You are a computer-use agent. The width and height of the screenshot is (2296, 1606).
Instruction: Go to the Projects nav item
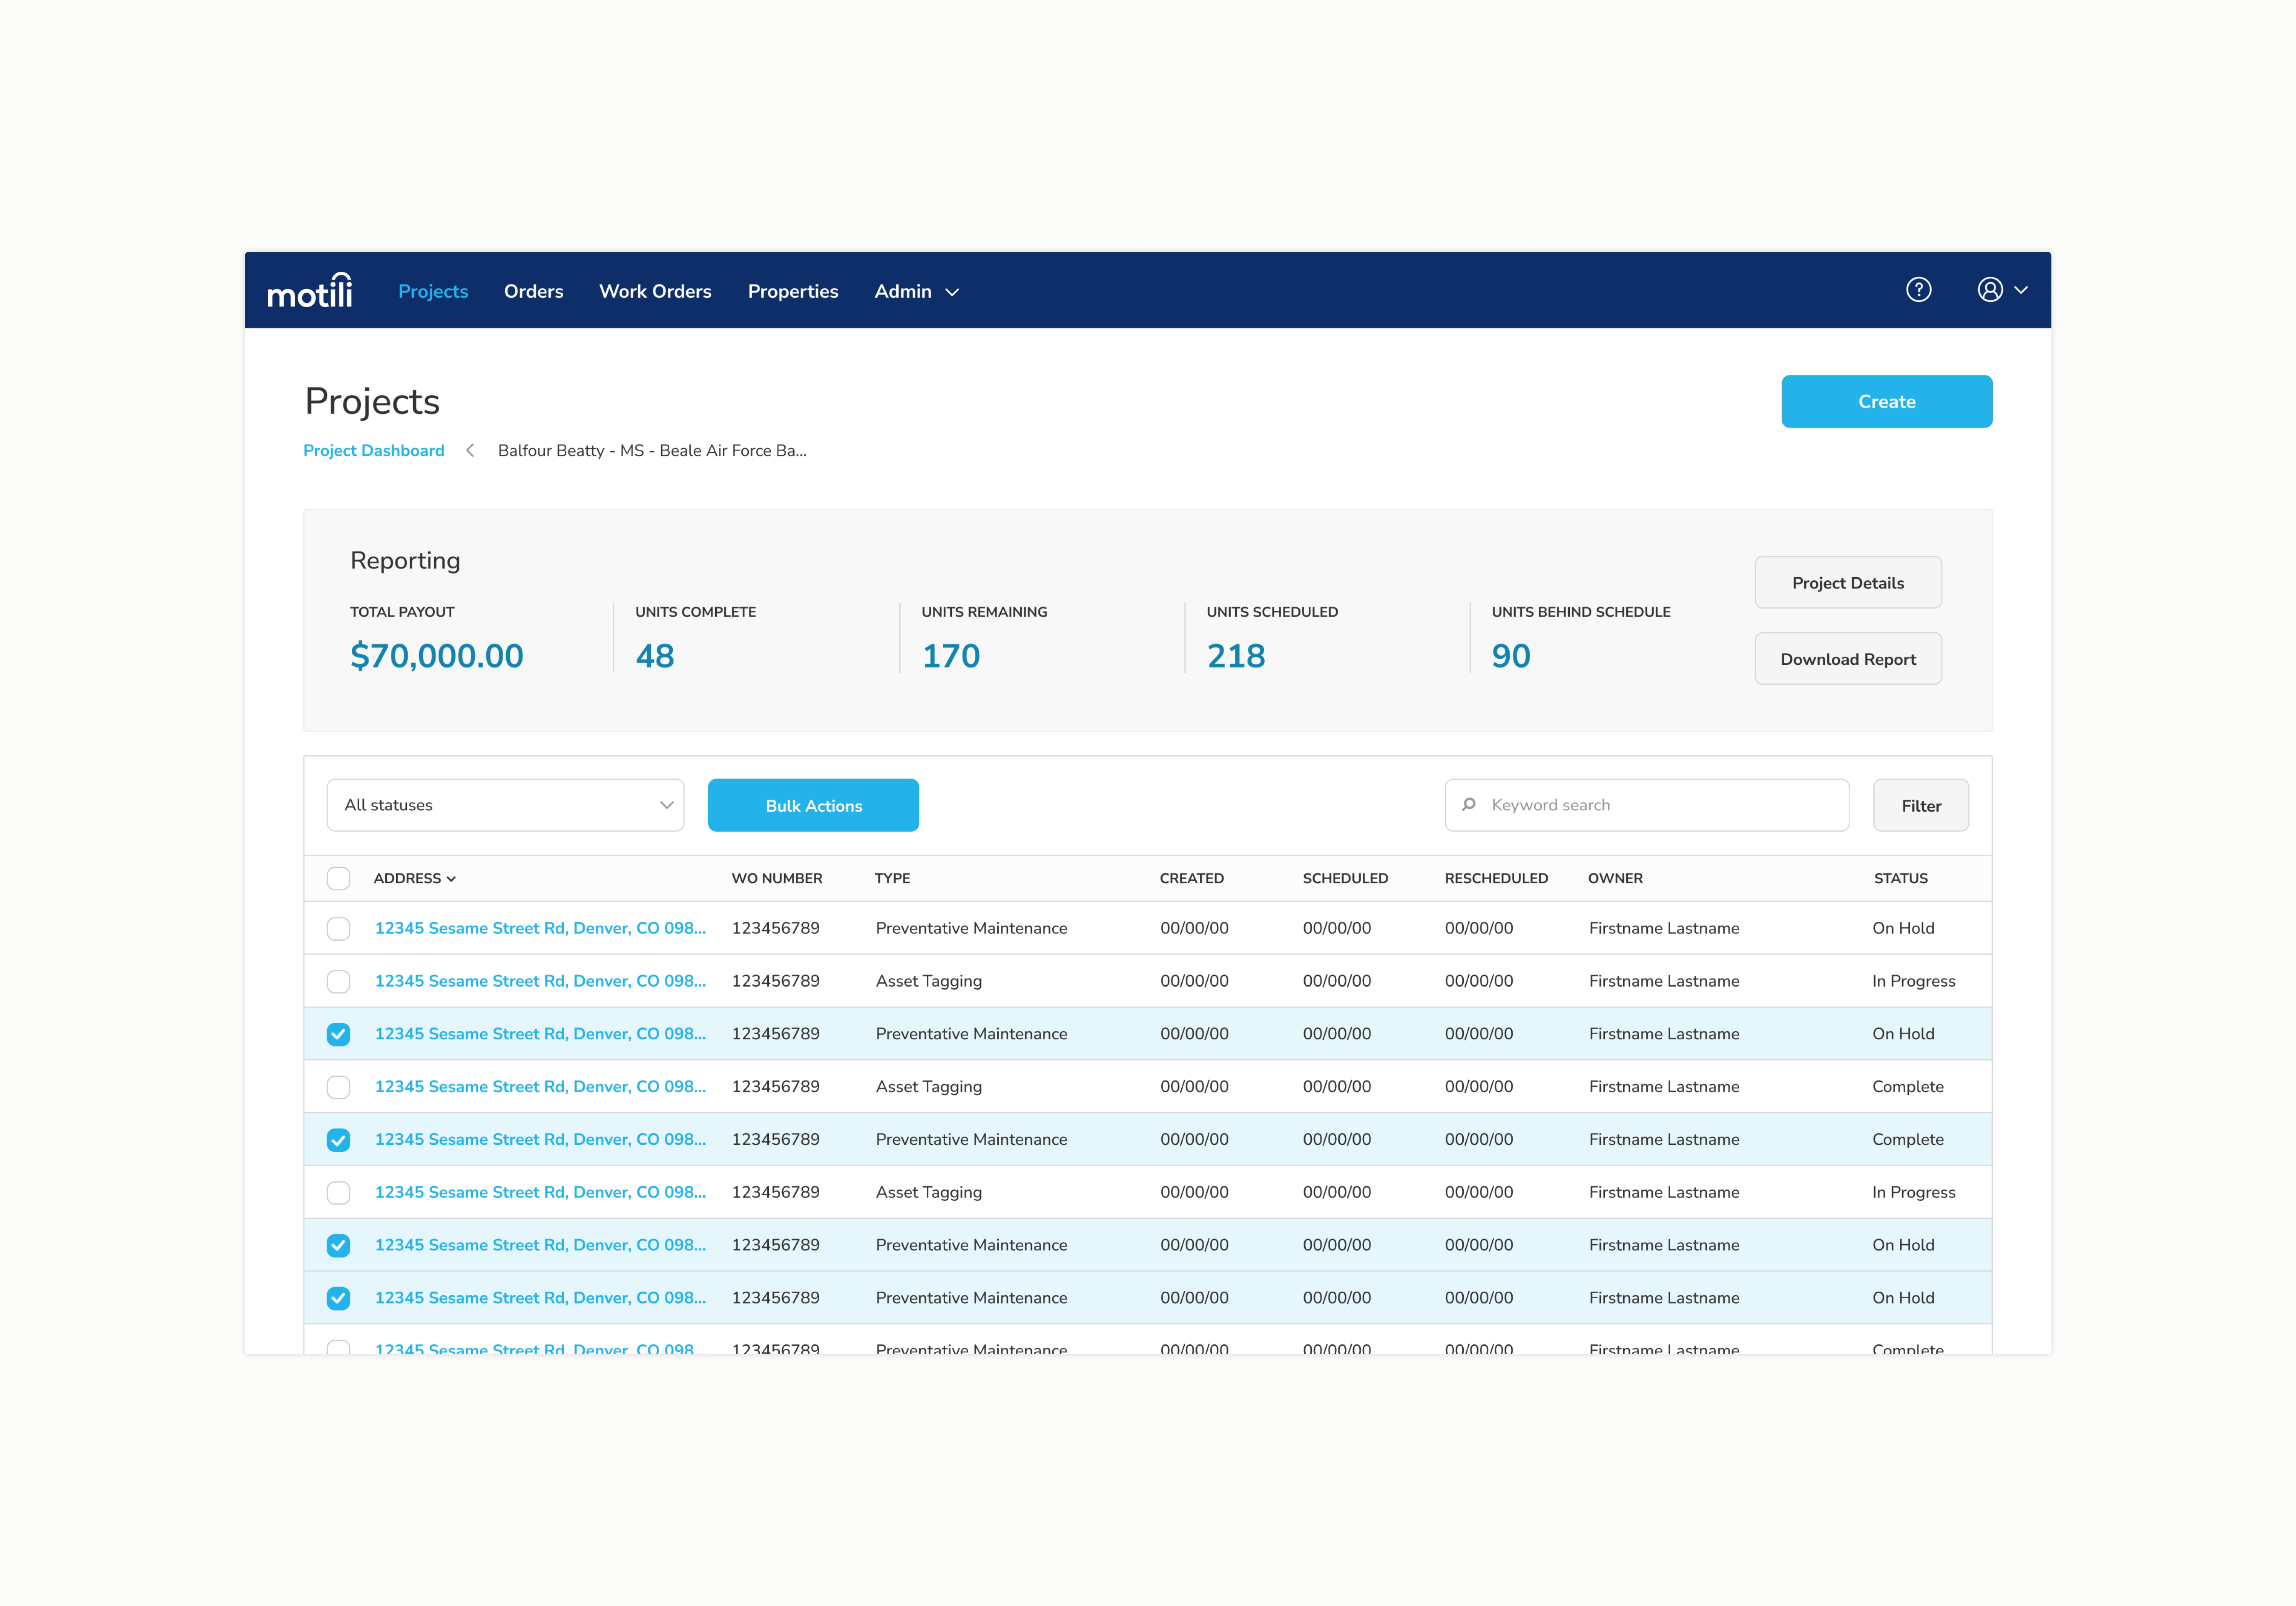(x=433, y=292)
